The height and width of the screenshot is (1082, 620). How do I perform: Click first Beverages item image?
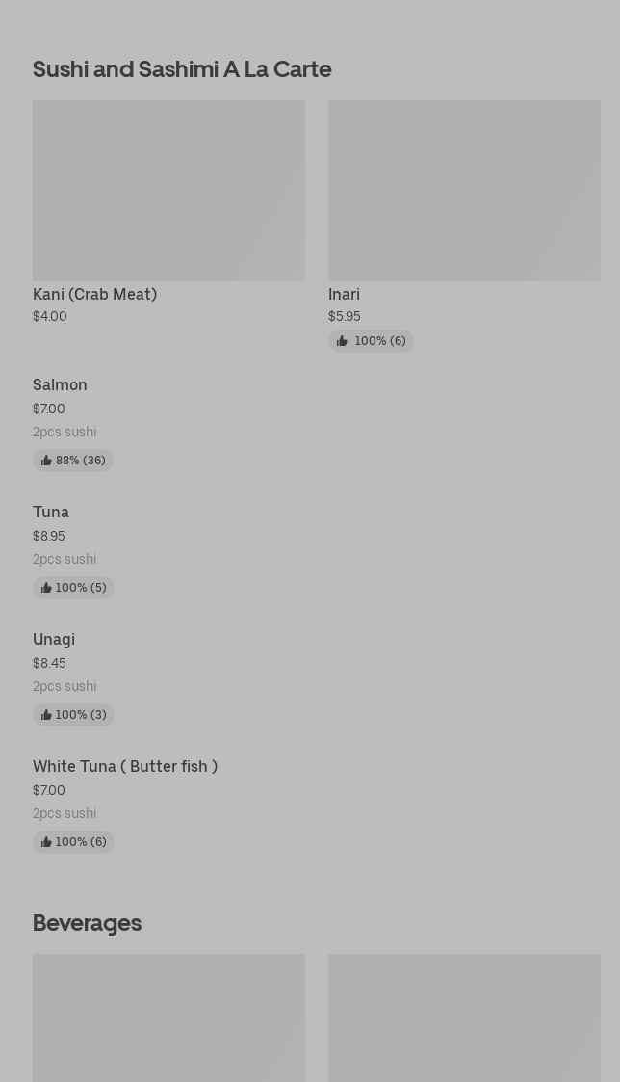tap(168, 1017)
